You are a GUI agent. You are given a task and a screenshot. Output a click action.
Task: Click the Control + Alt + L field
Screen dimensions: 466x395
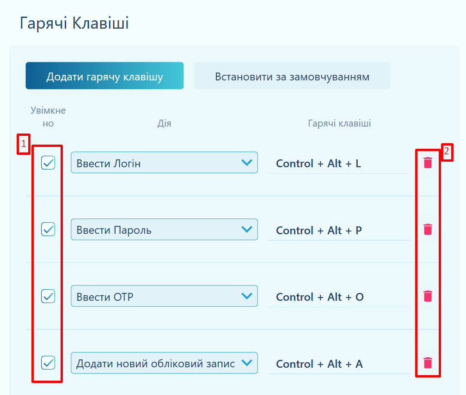click(x=339, y=164)
